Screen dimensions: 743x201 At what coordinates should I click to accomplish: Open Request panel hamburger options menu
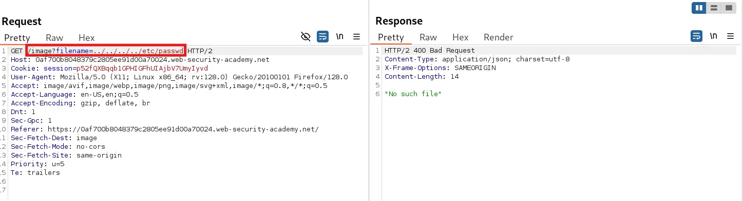(x=357, y=37)
